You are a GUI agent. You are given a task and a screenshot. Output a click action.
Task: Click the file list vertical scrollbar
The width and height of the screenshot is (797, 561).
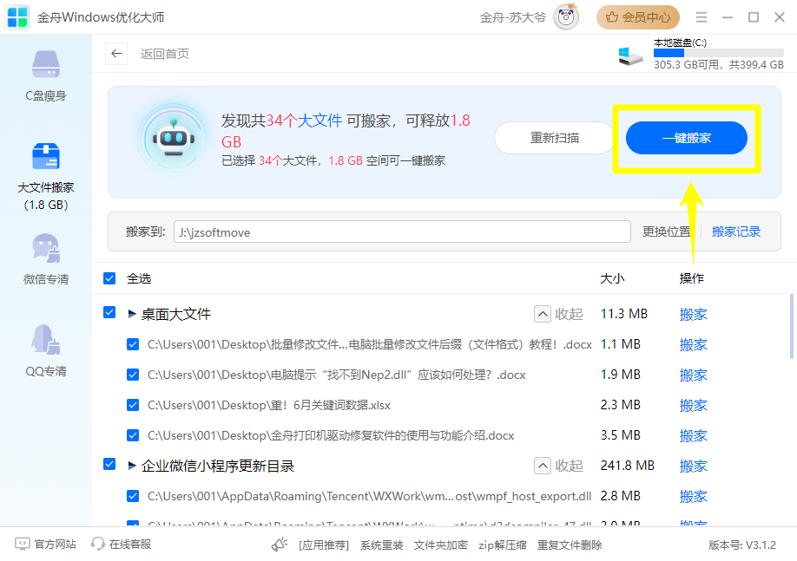click(791, 326)
